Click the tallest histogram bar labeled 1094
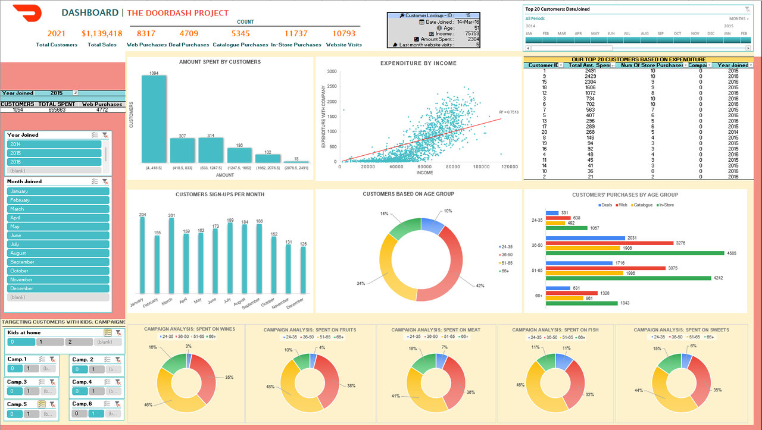The width and height of the screenshot is (762, 430). [154, 119]
